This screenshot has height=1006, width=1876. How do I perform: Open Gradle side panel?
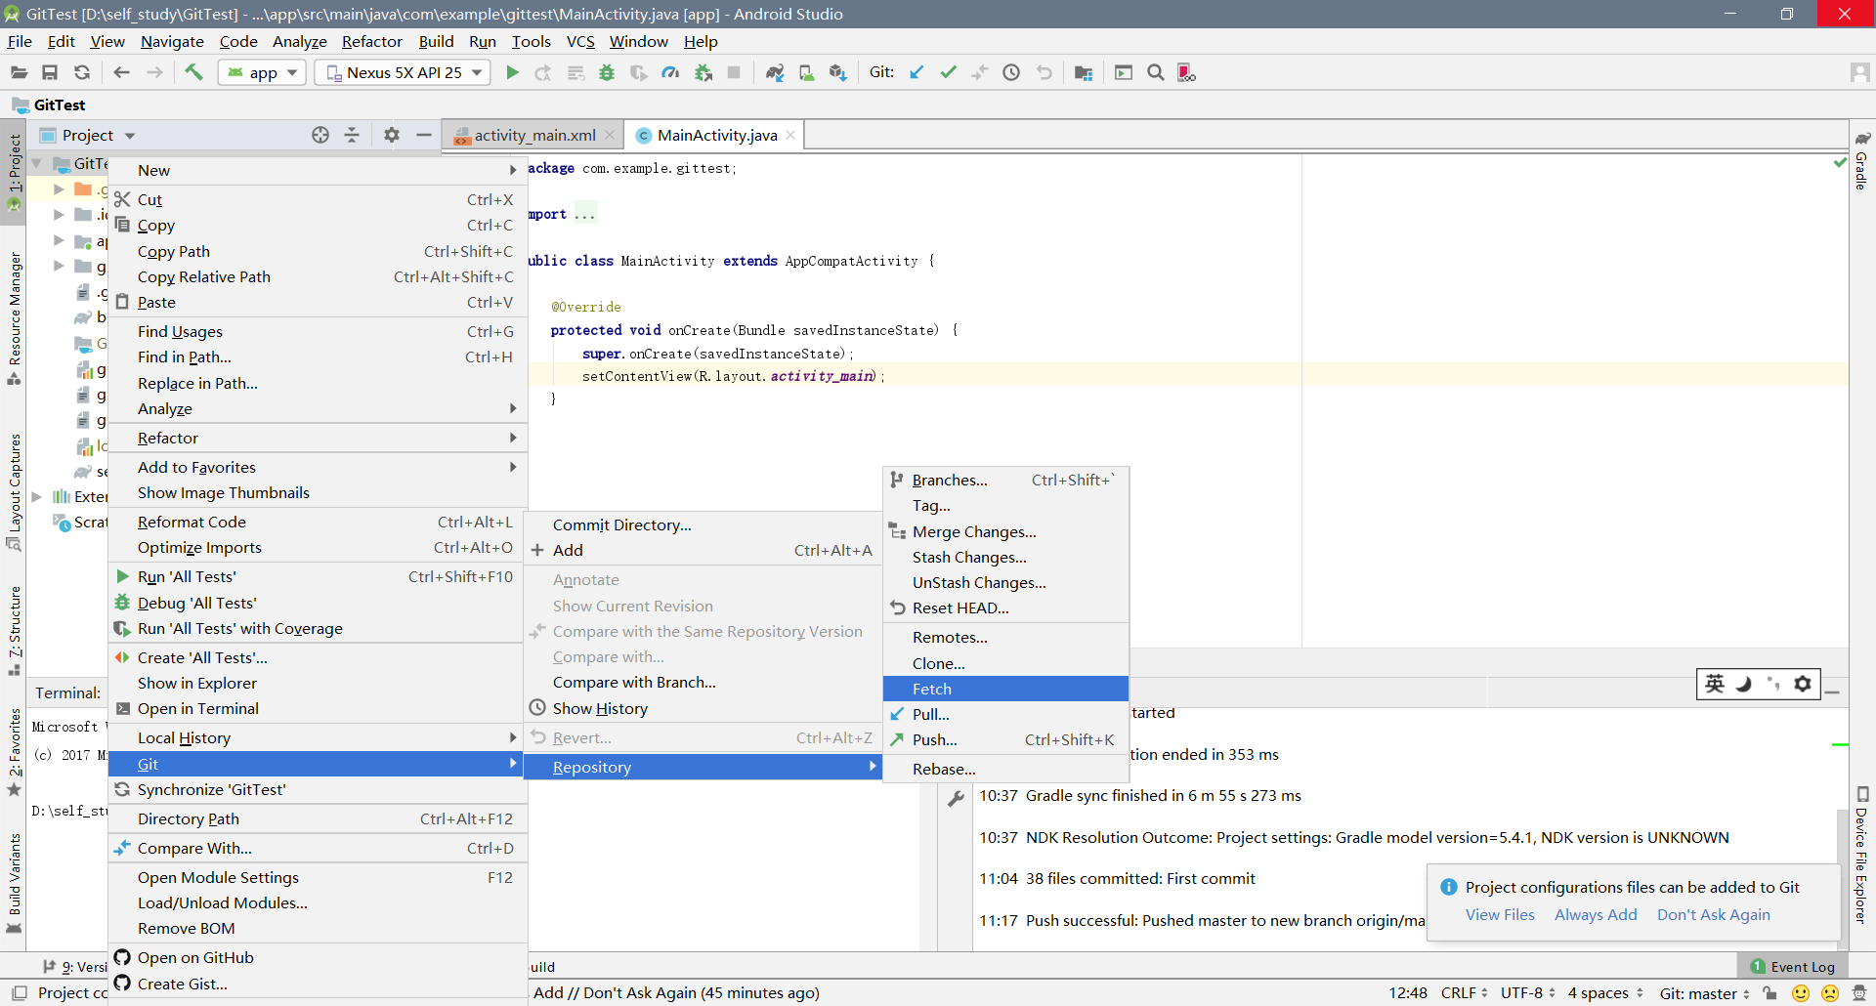(1861, 161)
